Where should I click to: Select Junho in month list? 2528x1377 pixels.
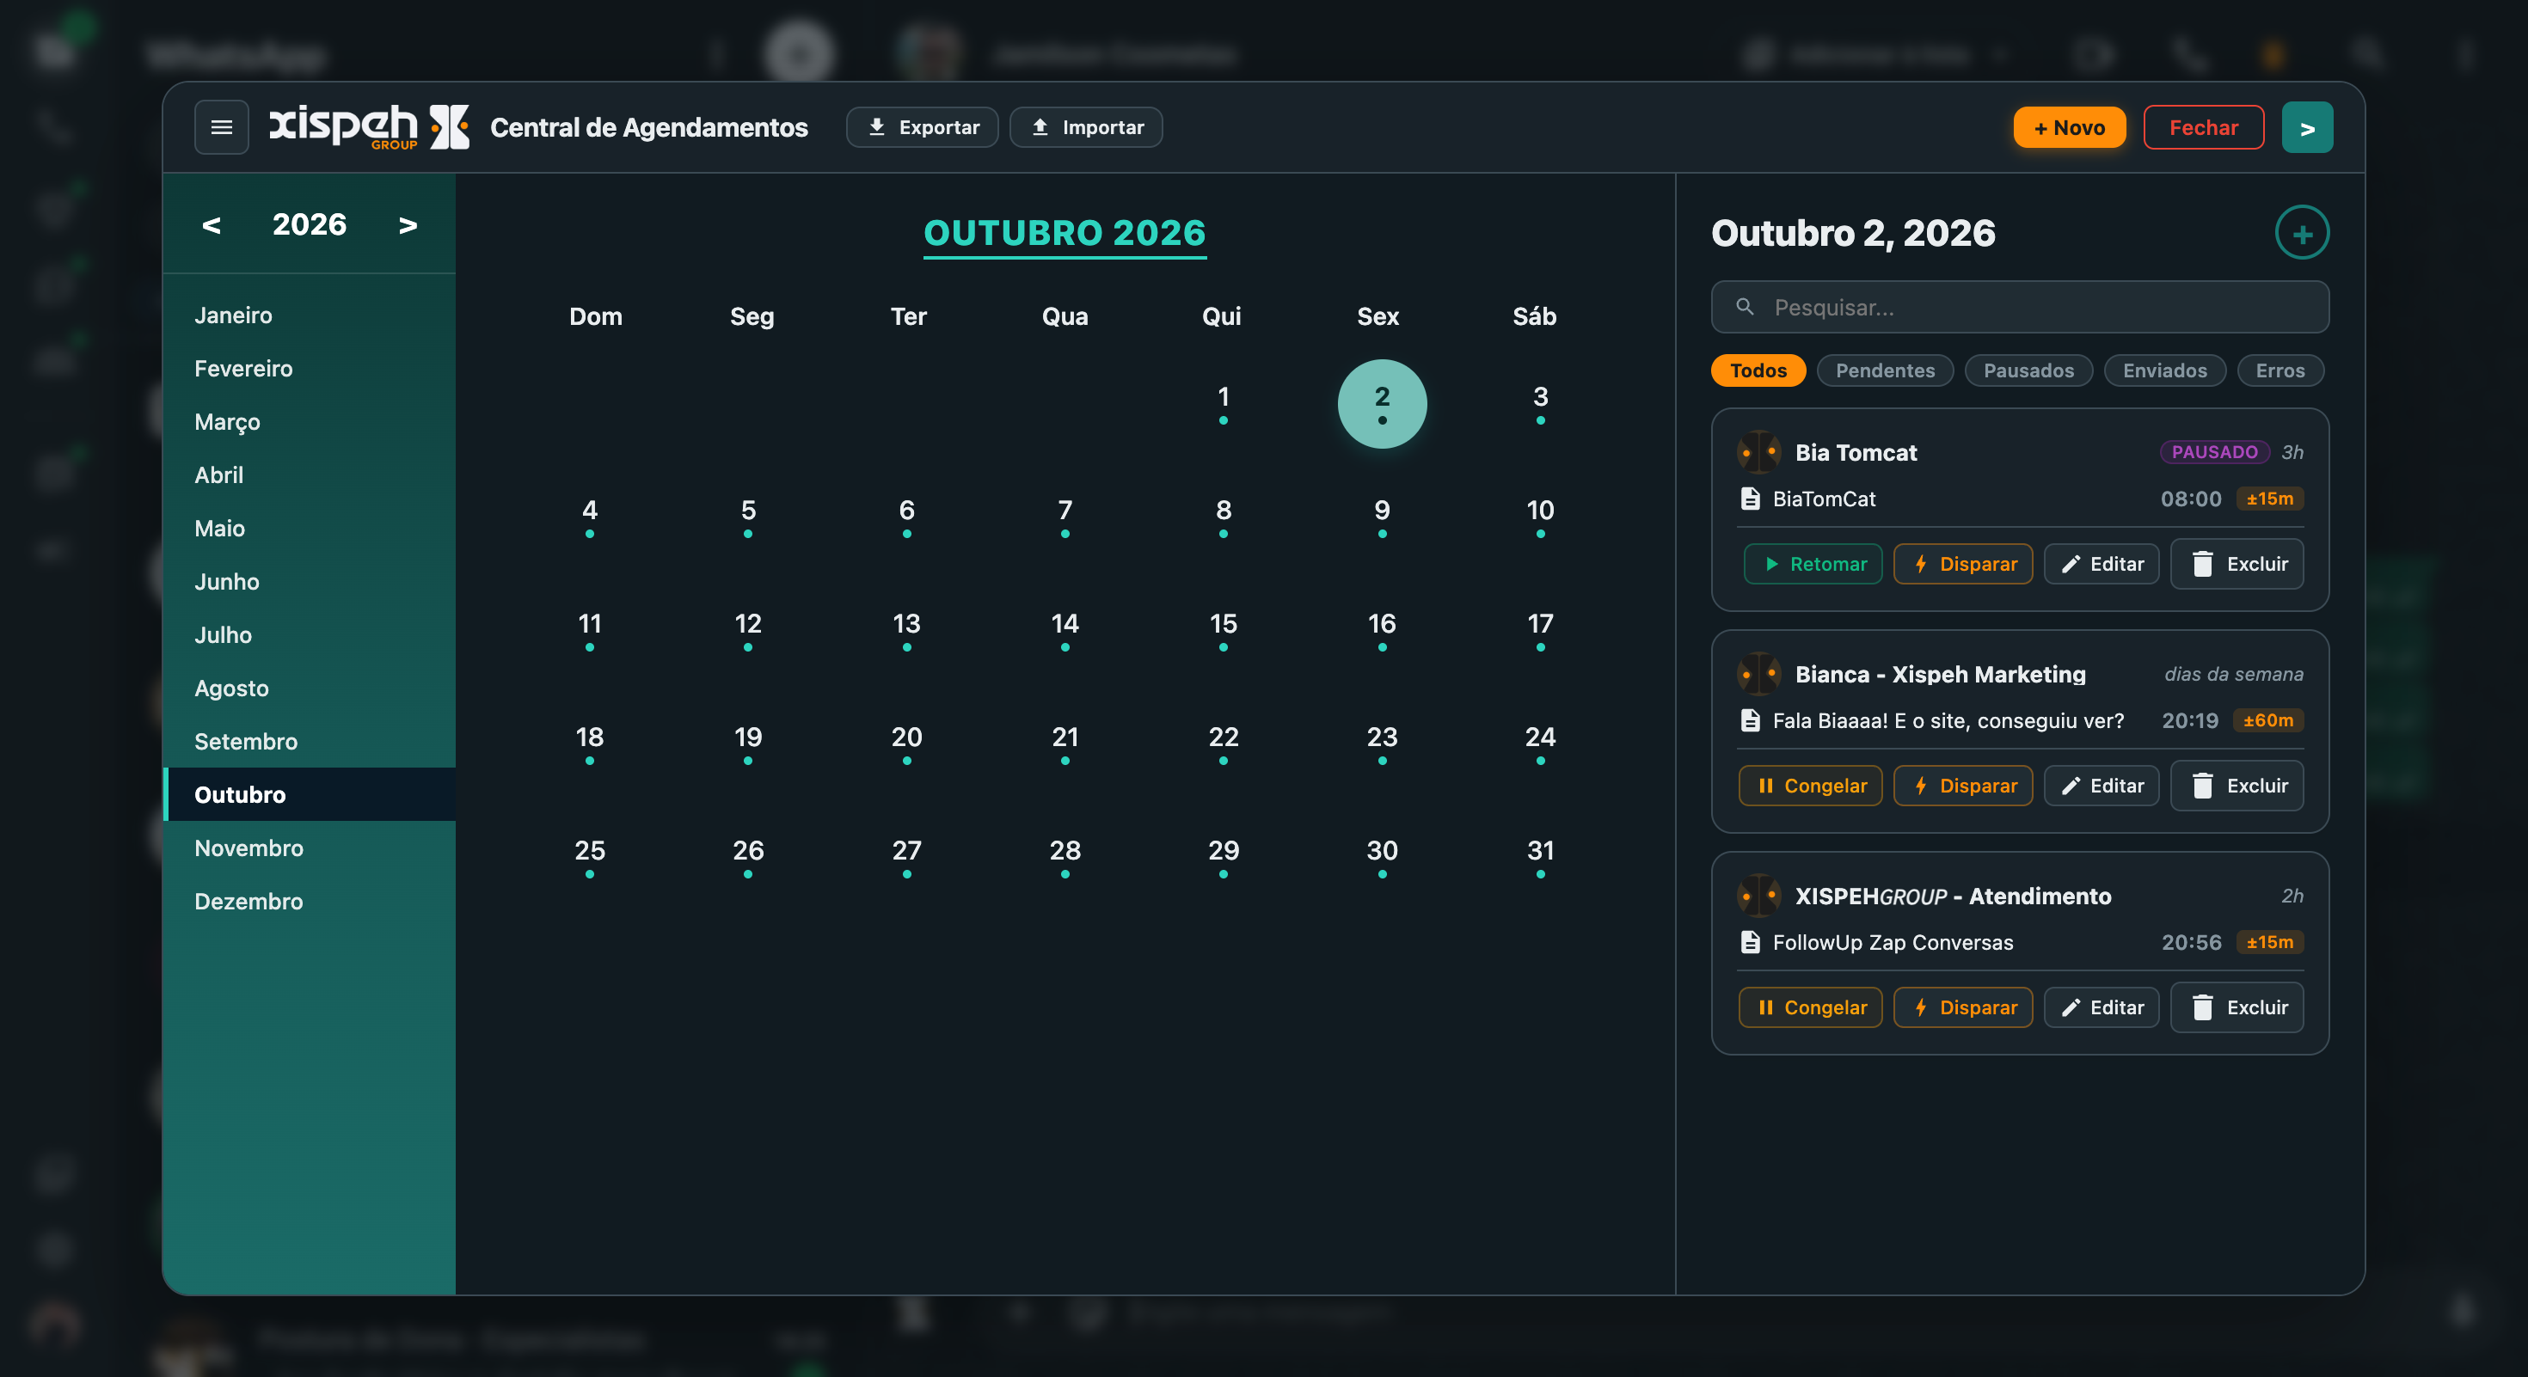(310, 582)
